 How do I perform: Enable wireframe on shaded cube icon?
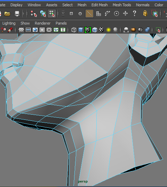click(95, 30)
